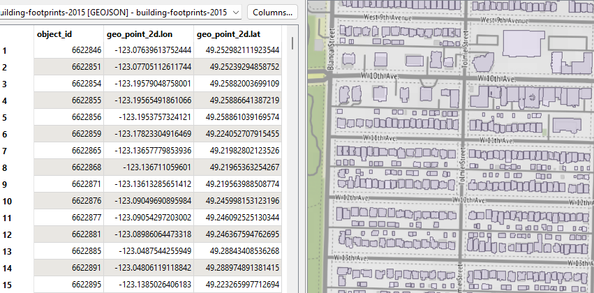Click object_id cell 6622891
The image size is (594, 293).
point(68,268)
